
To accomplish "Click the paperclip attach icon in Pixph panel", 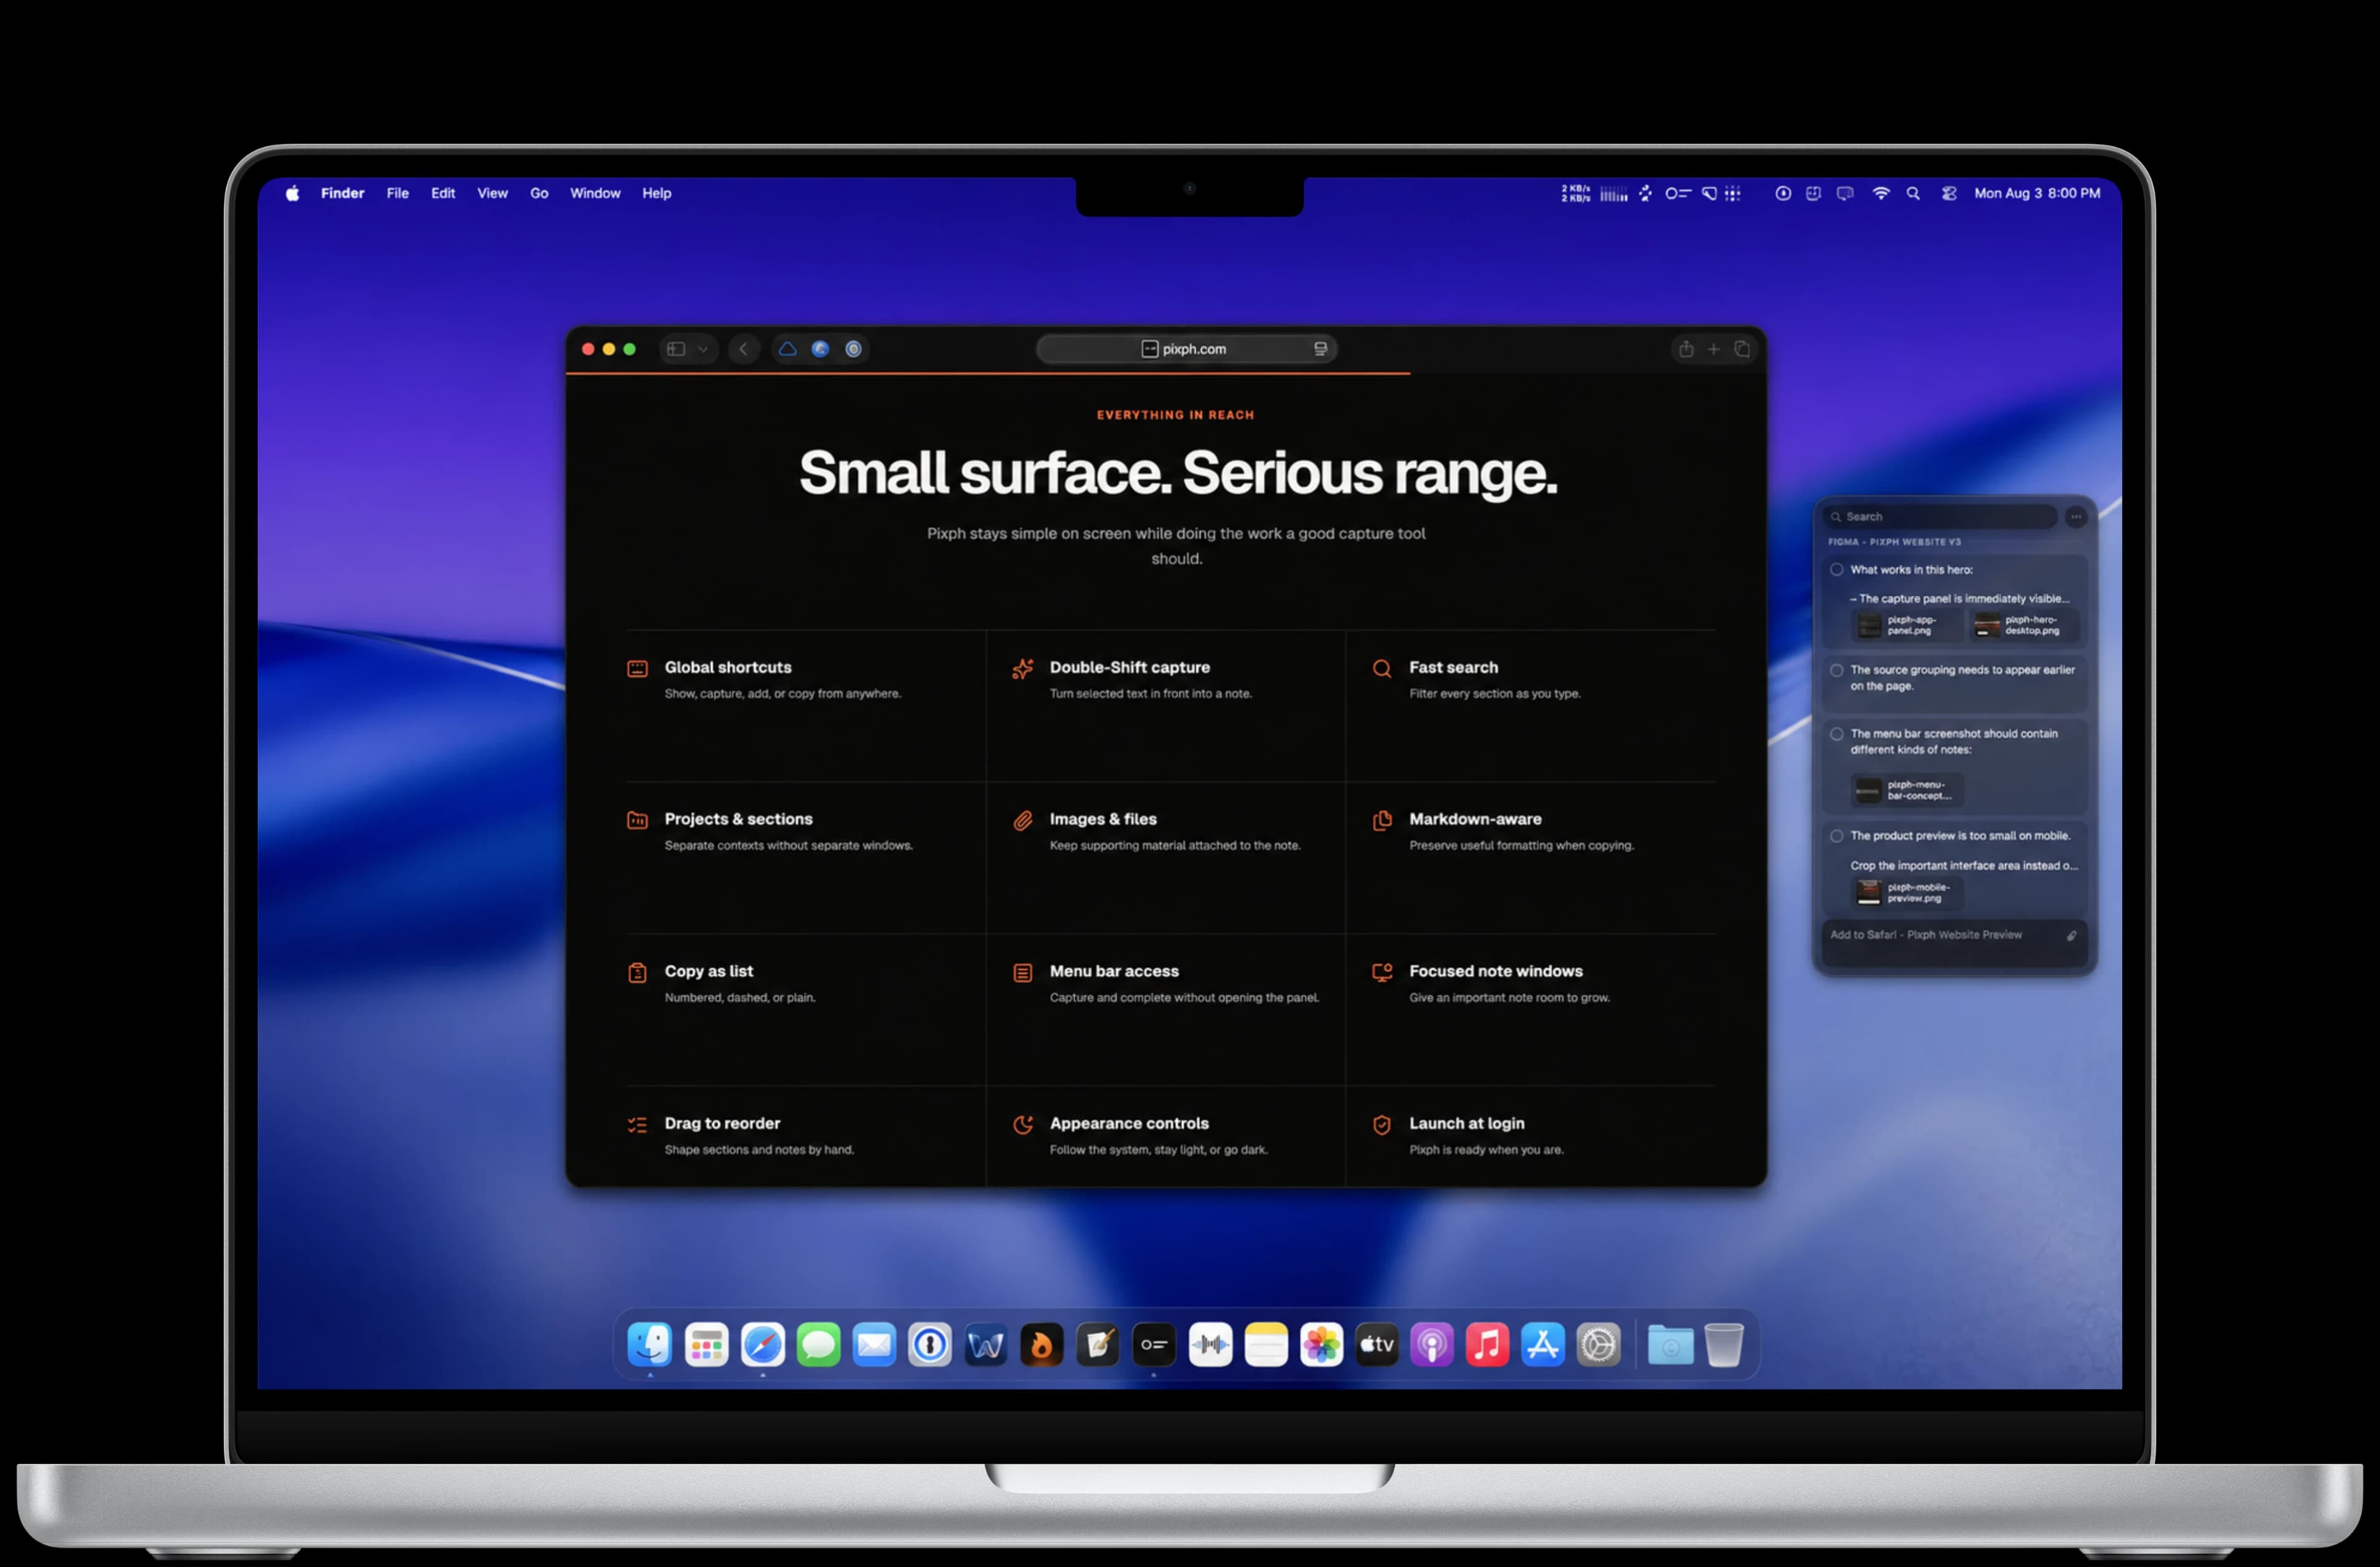I will 2071,936.
